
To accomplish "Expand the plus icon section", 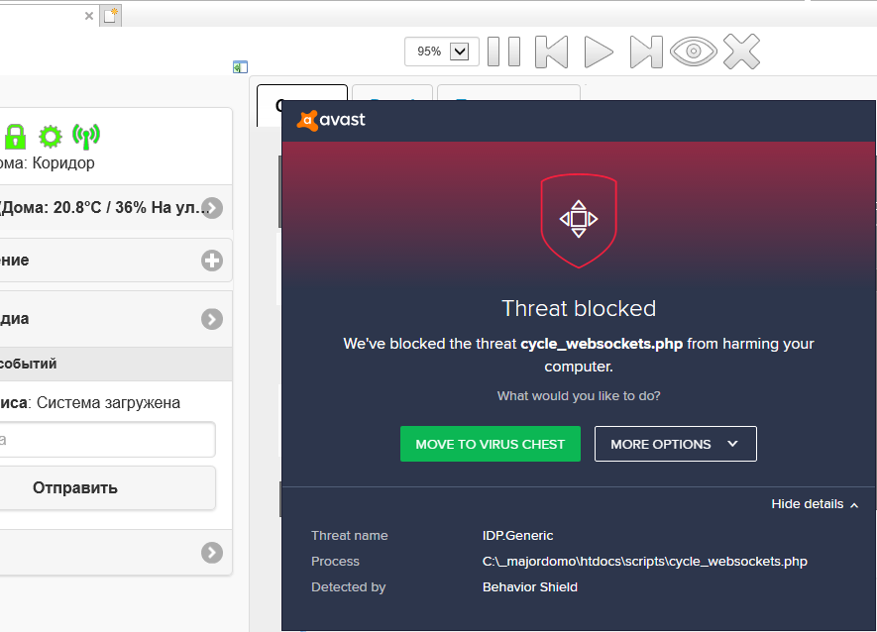I will pyautogui.click(x=212, y=261).
